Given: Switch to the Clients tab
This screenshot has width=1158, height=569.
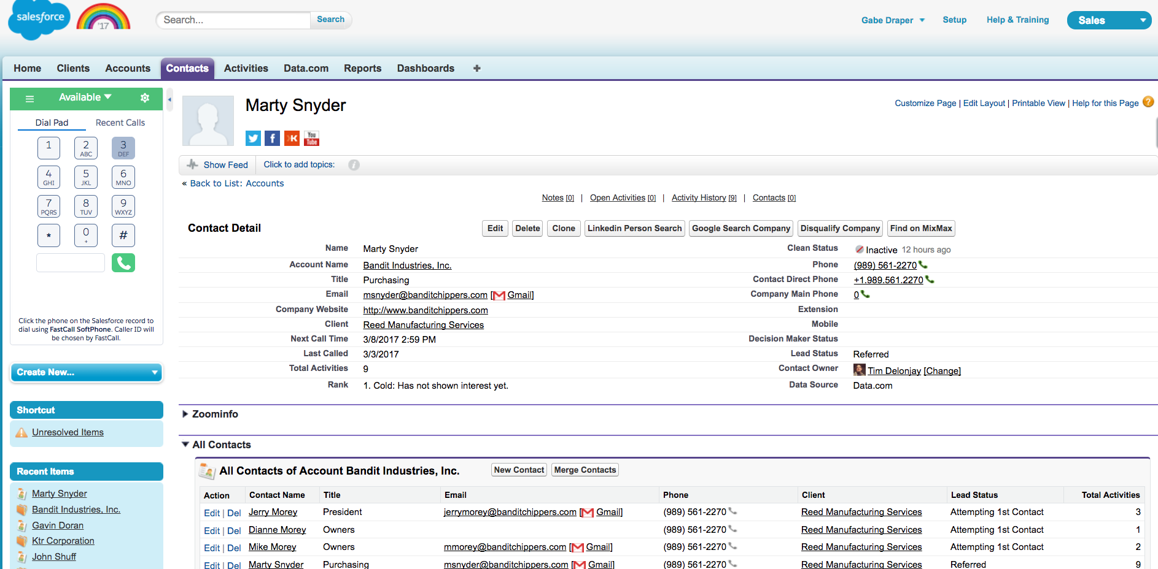Looking at the screenshot, I should (73, 68).
